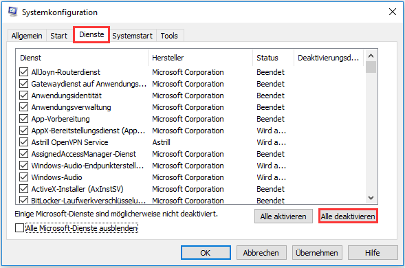Click the Alle deaktivieren button

(x=348, y=216)
